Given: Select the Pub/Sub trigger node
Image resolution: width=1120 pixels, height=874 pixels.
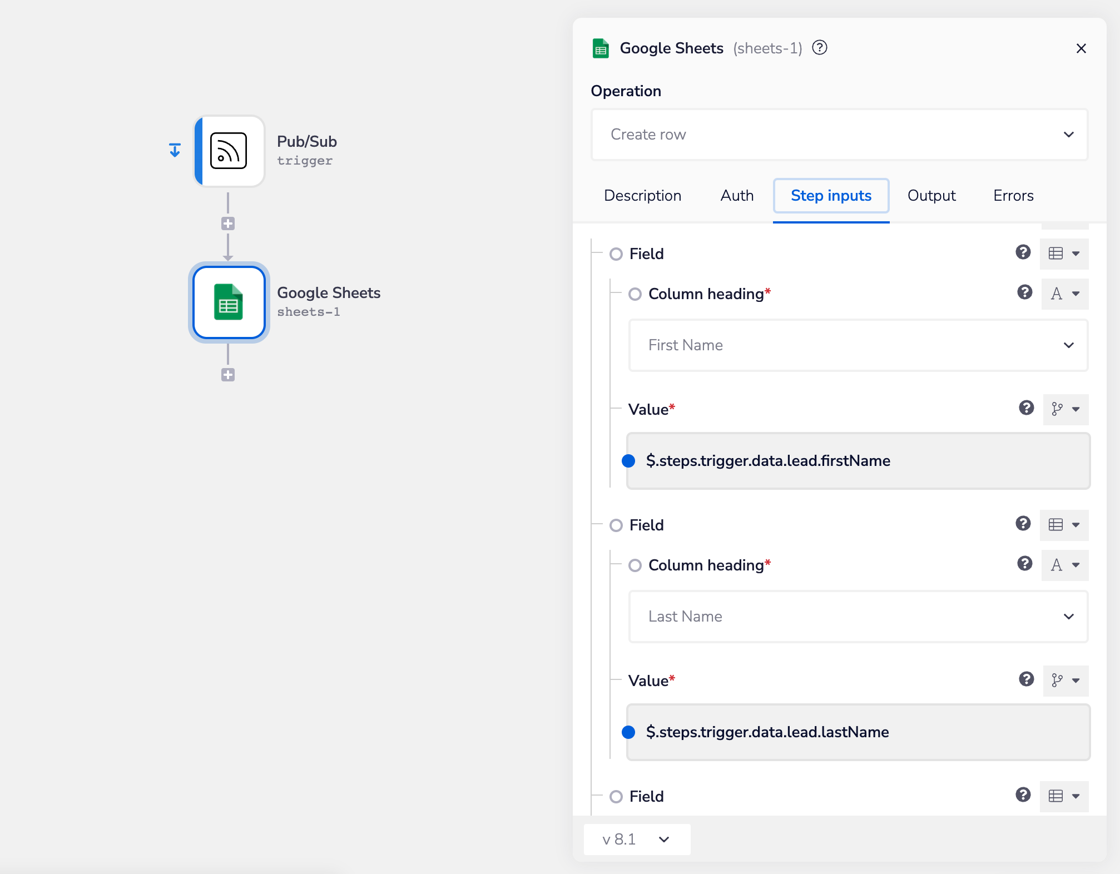Looking at the screenshot, I should pos(229,151).
